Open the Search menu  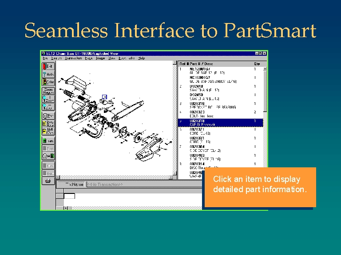pyautogui.click(x=56, y=58)
